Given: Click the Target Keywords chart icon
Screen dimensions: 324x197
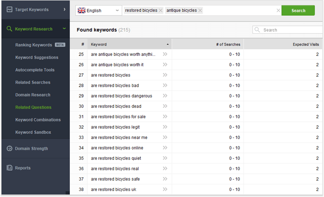Looking at the screenshot, I should pos(9,9).
